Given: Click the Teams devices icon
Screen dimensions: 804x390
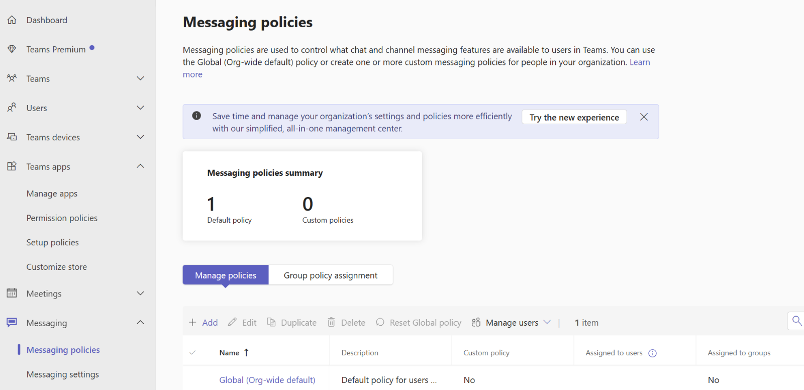Looking at the screenshot, I should pos(12,137).
